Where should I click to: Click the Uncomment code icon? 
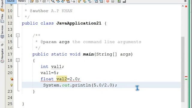click(x=124, y=1)
